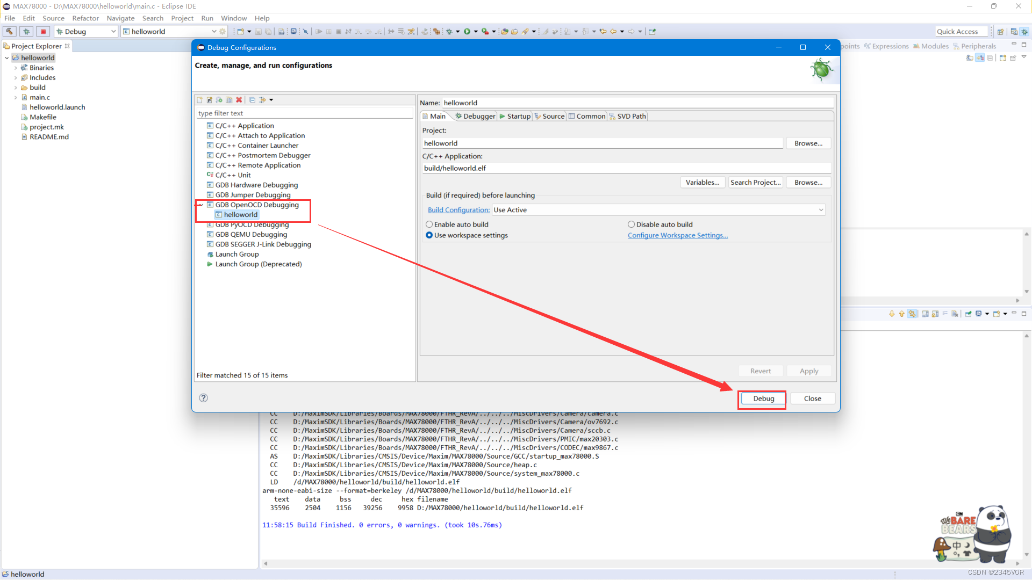1032x580 pixels.
Task: Click the Build Configuration link
Action: pos(458,210)
